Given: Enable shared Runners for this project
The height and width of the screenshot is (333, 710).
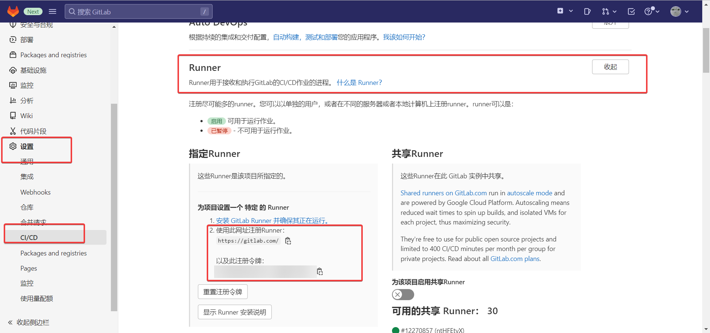Looking at the screenshot, I should (403, 295).
